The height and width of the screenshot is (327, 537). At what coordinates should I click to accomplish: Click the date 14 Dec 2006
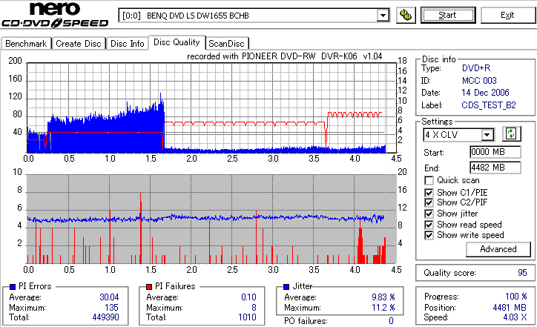485,93
